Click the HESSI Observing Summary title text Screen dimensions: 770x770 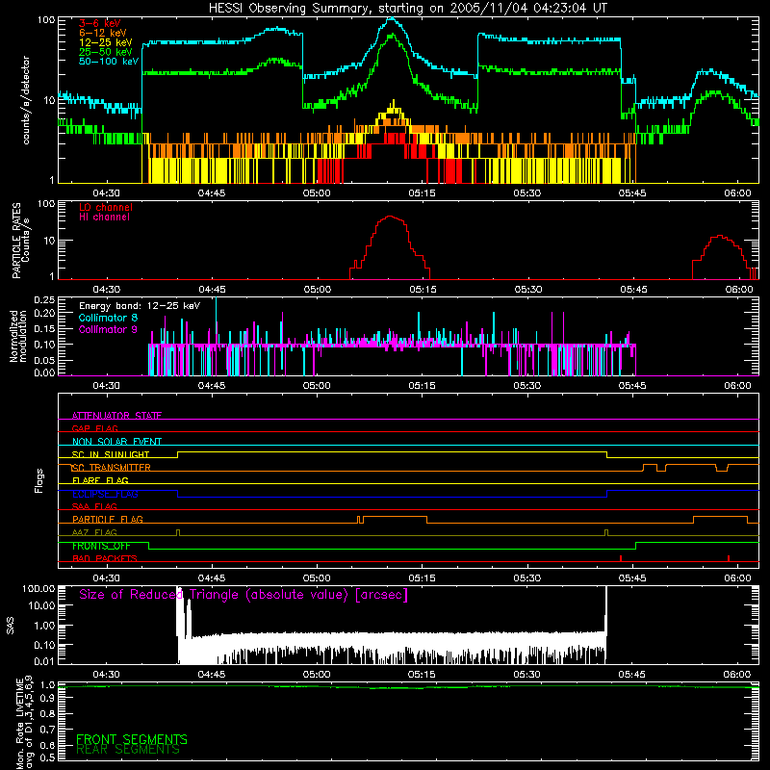point(408,8)
